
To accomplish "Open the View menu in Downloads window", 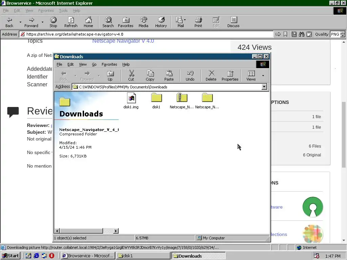I will click(x=83, y=64).
